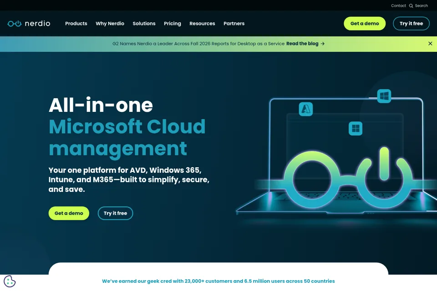Go to the Pricing page
Screen dimensions: 437x291
coord(172,23)
